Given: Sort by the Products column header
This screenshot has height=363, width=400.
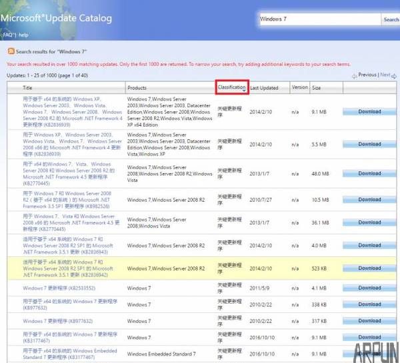Looking at the screenshot, I should [x=137, y=88].
